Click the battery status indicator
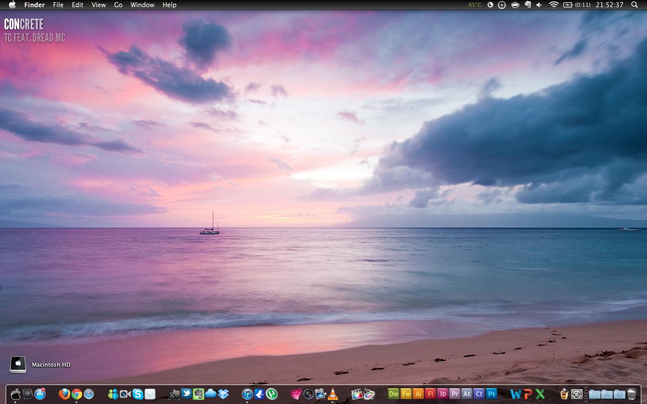The height and width of the screenshot is (404, 647). 577,4
